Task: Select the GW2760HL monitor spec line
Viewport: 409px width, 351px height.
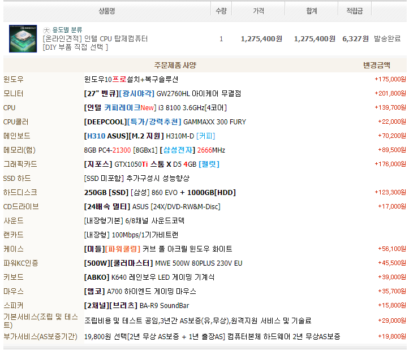Action: tap(162, 94)
